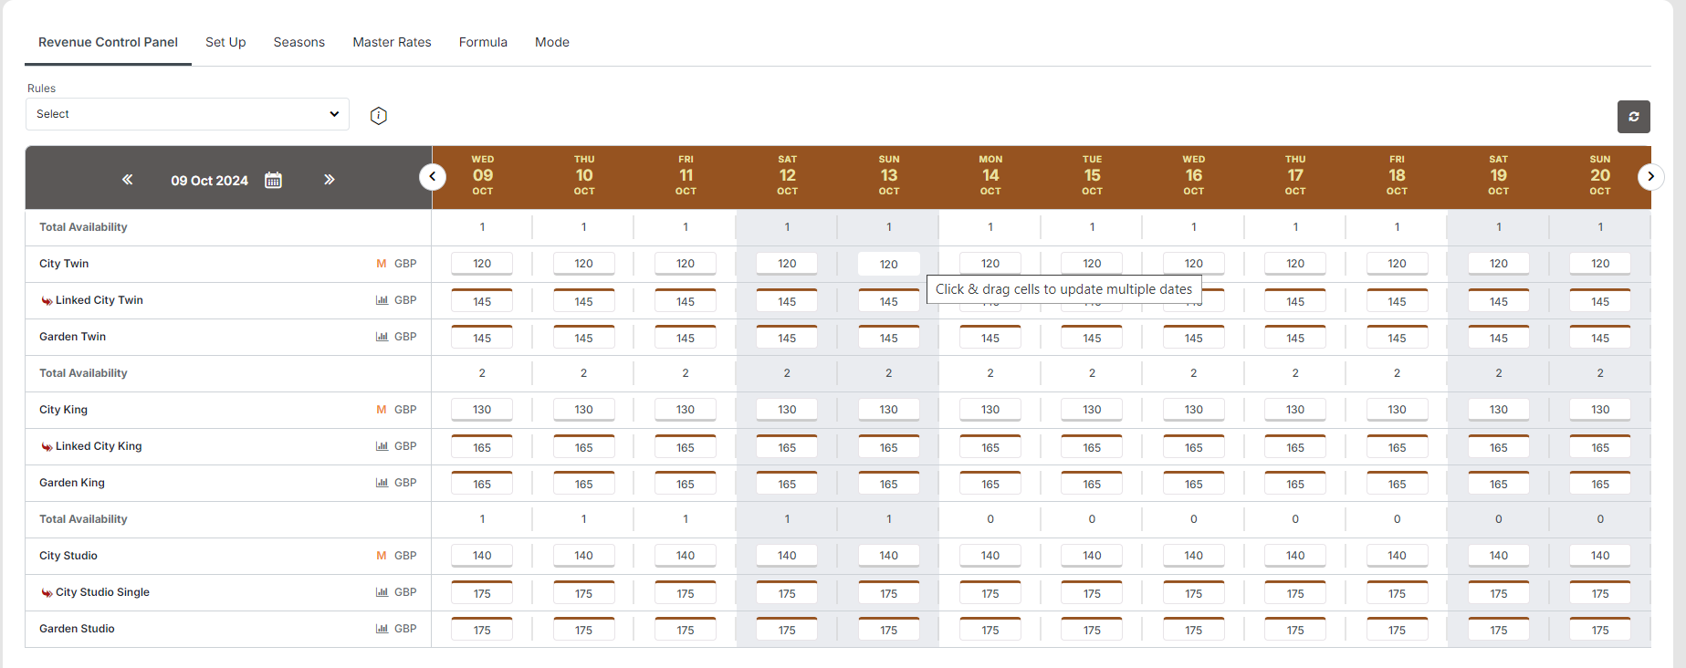Screen dimensions: 1686x668
Task: Open the calendar date picker icon
Action: [273, 180]
